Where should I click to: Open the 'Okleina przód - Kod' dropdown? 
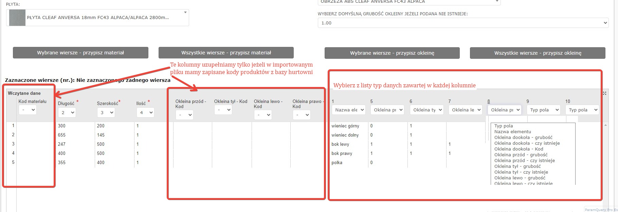(184, 115)
